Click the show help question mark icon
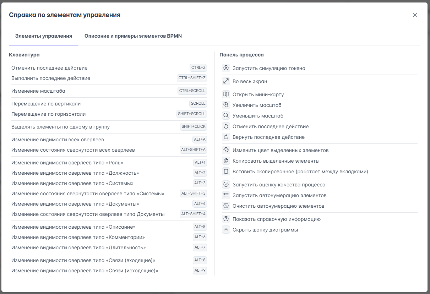The width and height of the screenshot is (430, 294). click(226, 219)
